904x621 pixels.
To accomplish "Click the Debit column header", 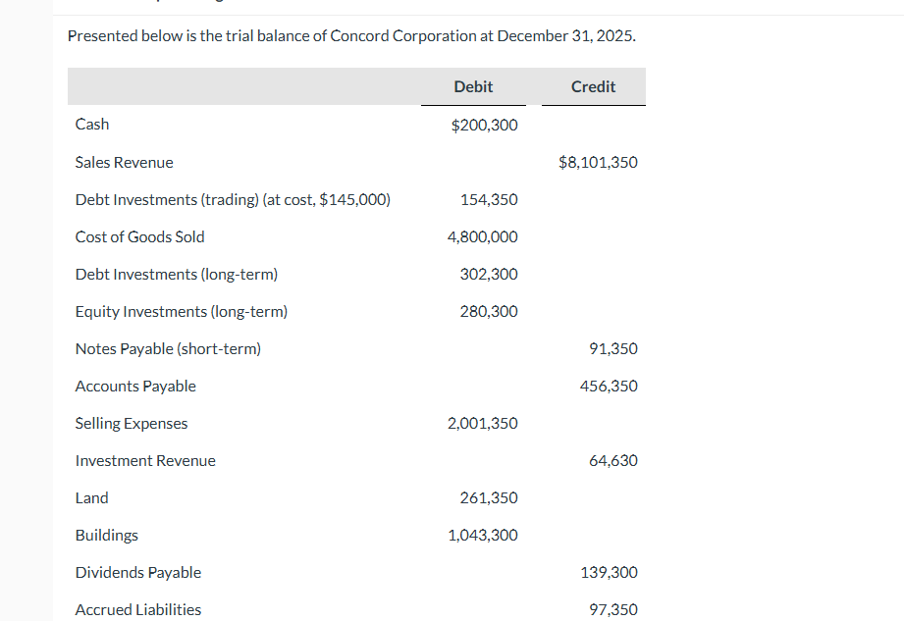I will (473, 87).
